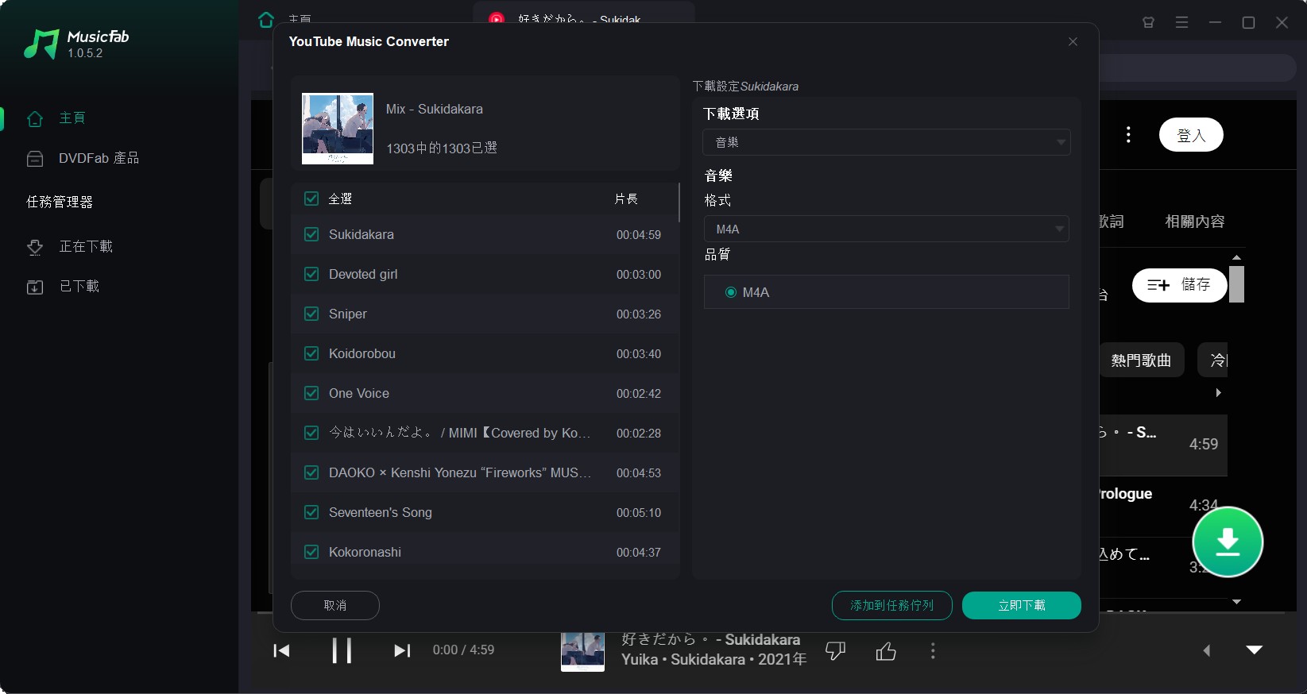Click the Seventeen's Song title

381,512
